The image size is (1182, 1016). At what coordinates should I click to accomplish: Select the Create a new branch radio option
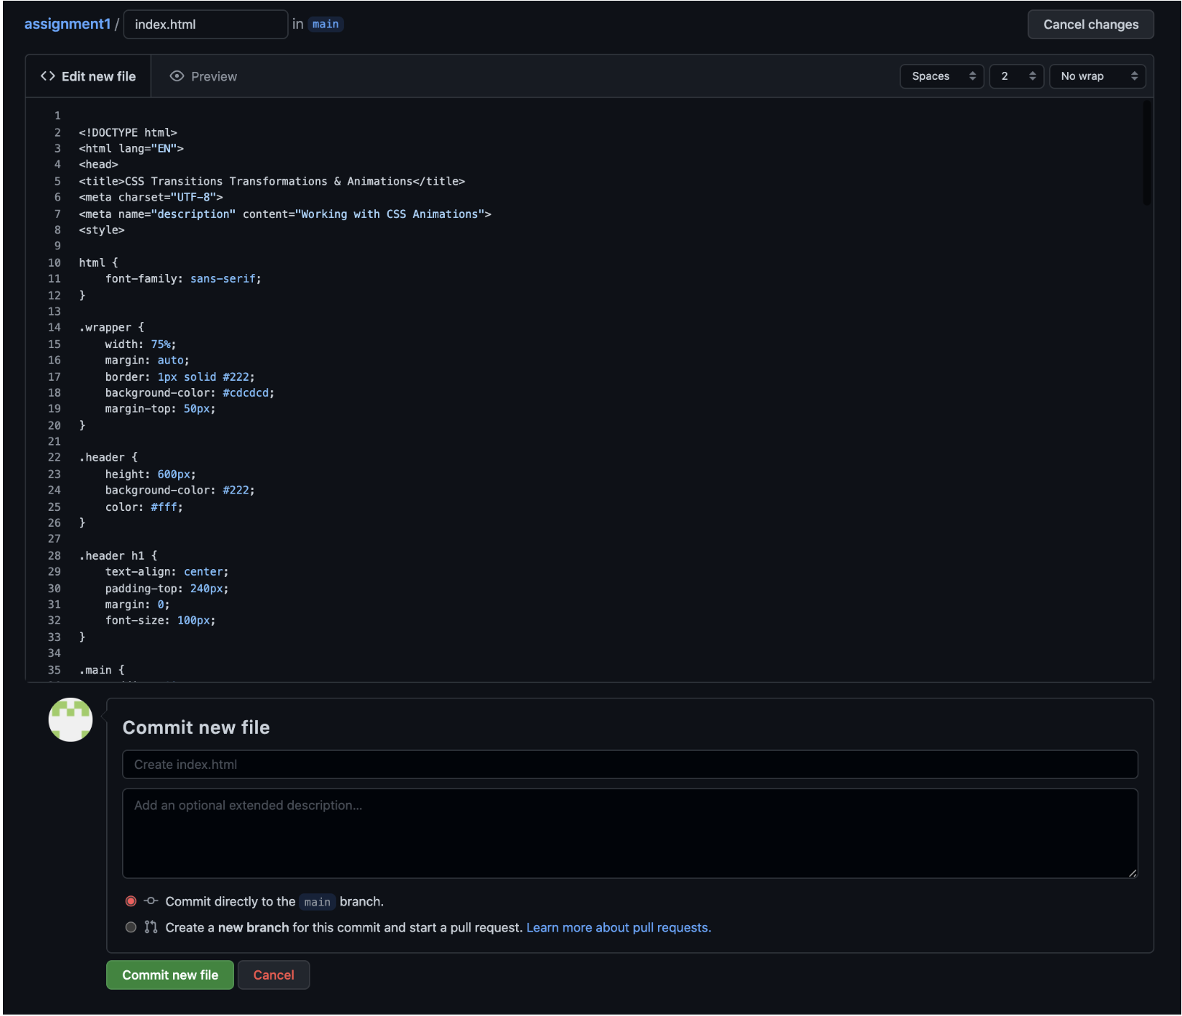(131, 927)
